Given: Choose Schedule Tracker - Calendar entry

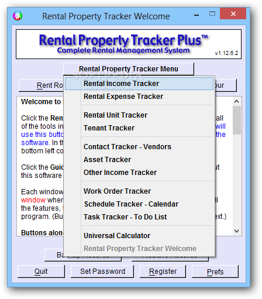Looking at the screenshot, I should pyautogui.click(x=139, y=204).
